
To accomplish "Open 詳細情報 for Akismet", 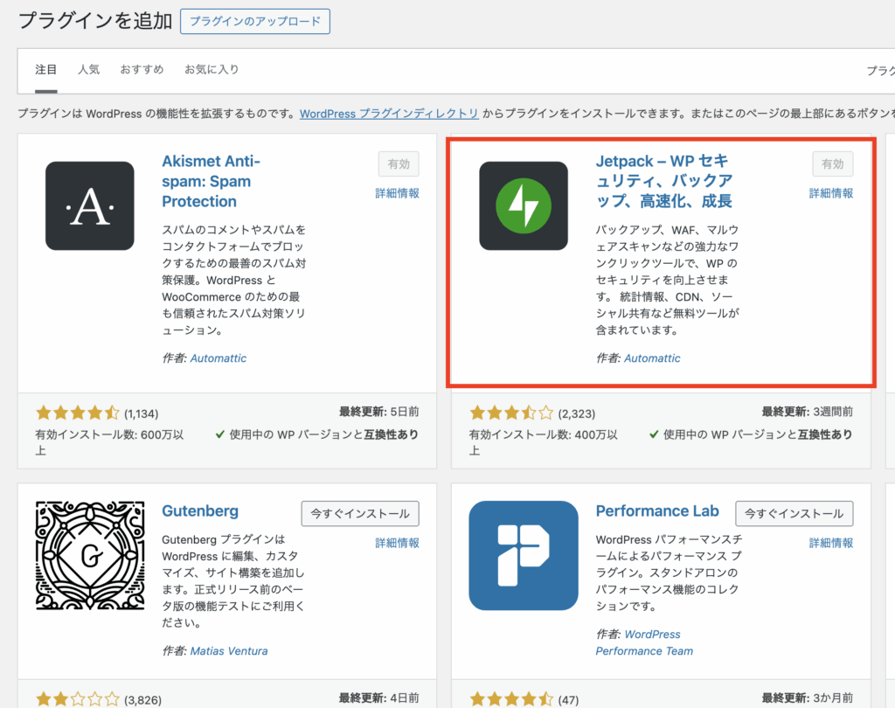I will tap(398, 193).
